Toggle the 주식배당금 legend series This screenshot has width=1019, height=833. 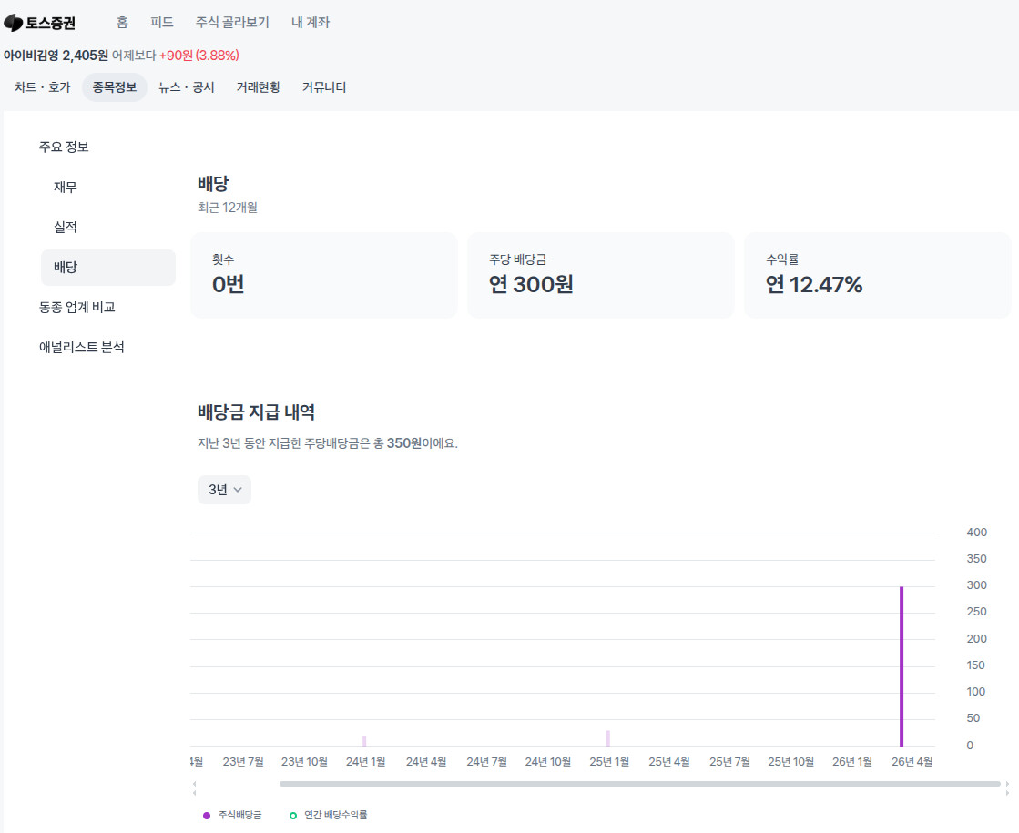pos(232,815)
